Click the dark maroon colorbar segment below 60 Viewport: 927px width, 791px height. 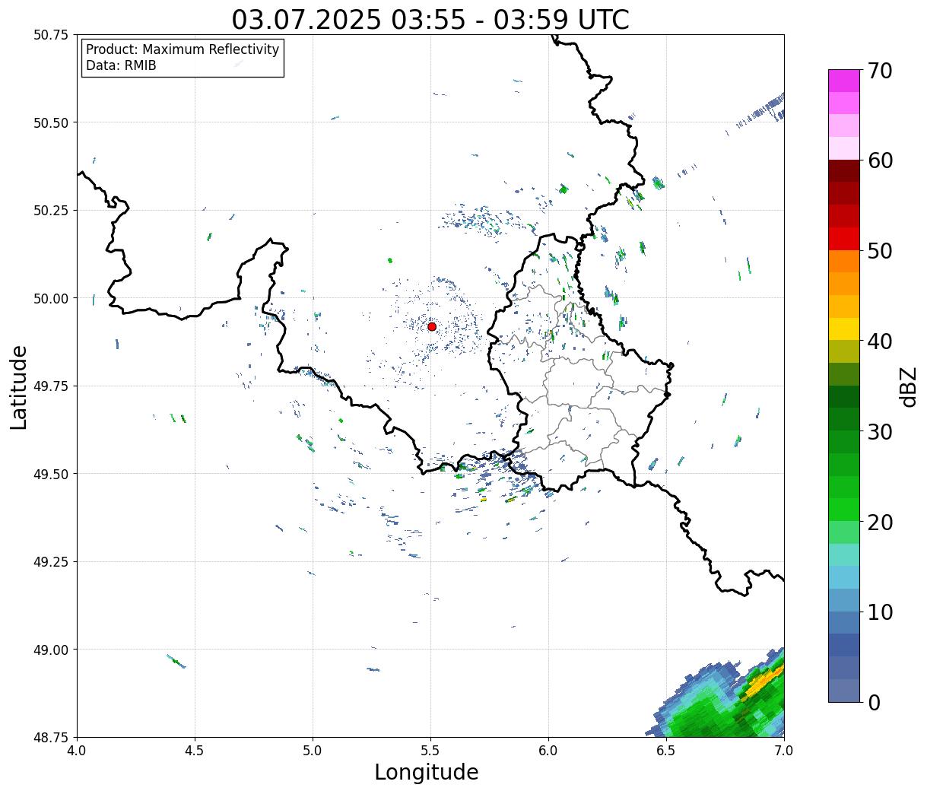click(x=844, y=171)
